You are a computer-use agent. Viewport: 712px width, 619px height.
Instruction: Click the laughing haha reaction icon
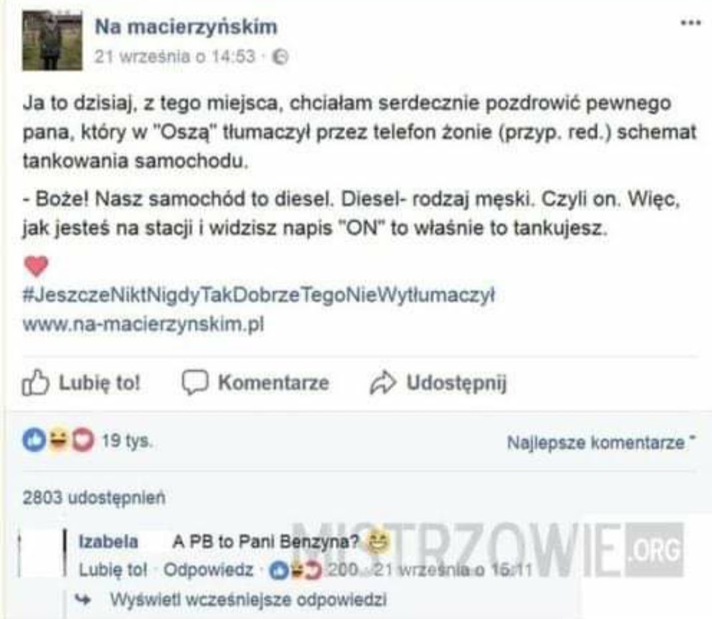coord(59,440)
